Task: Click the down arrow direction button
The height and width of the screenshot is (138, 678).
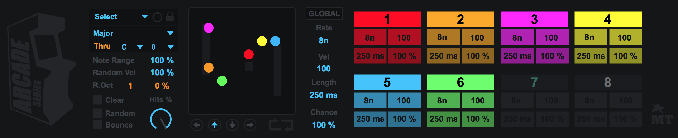Action: (x=232, y=125)
